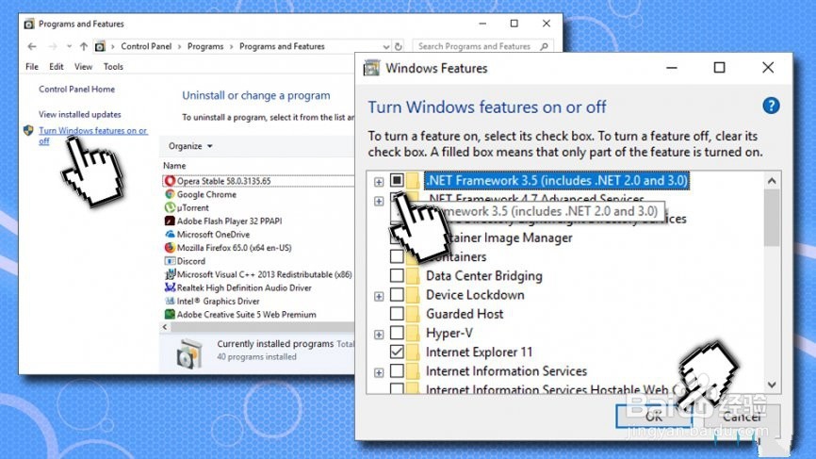Click the shield icon beside Windows features link
The height and width of the screenshot is (459, 816).
(28, 130)
